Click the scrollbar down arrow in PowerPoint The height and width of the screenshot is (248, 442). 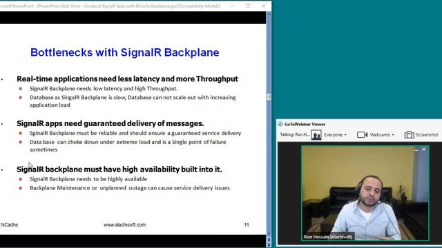click(269, 234)
